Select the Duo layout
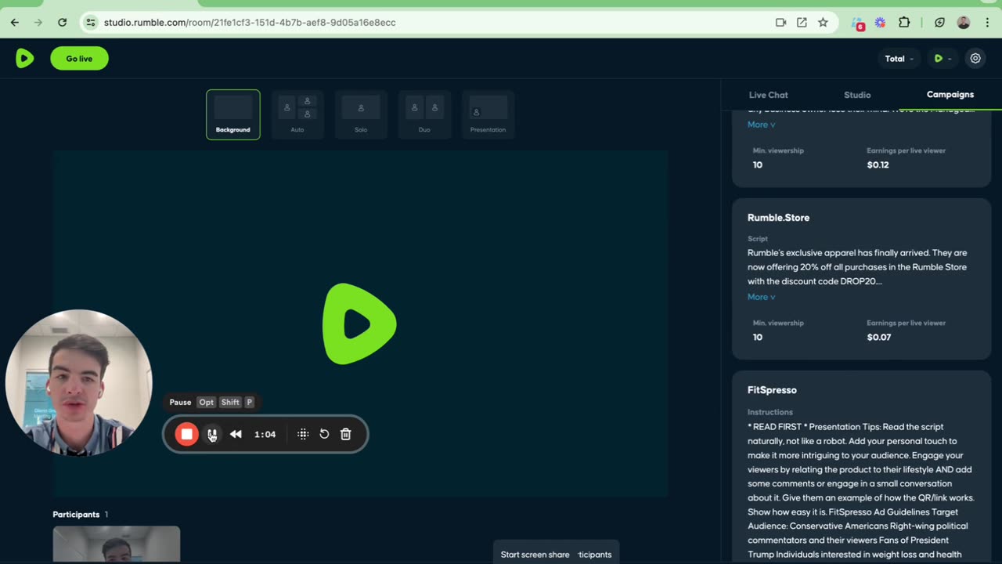 (x=424, y=114)
